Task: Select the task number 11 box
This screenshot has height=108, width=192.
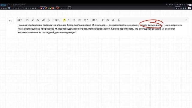Action: (10, 21)
